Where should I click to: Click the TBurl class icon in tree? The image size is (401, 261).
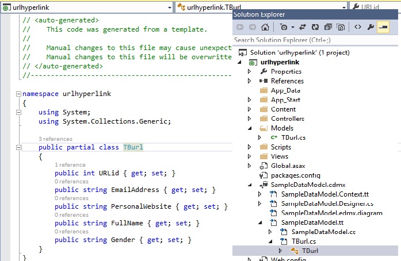coord(295,251)
